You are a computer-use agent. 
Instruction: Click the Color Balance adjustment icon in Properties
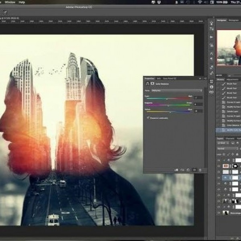pos(147,84)
